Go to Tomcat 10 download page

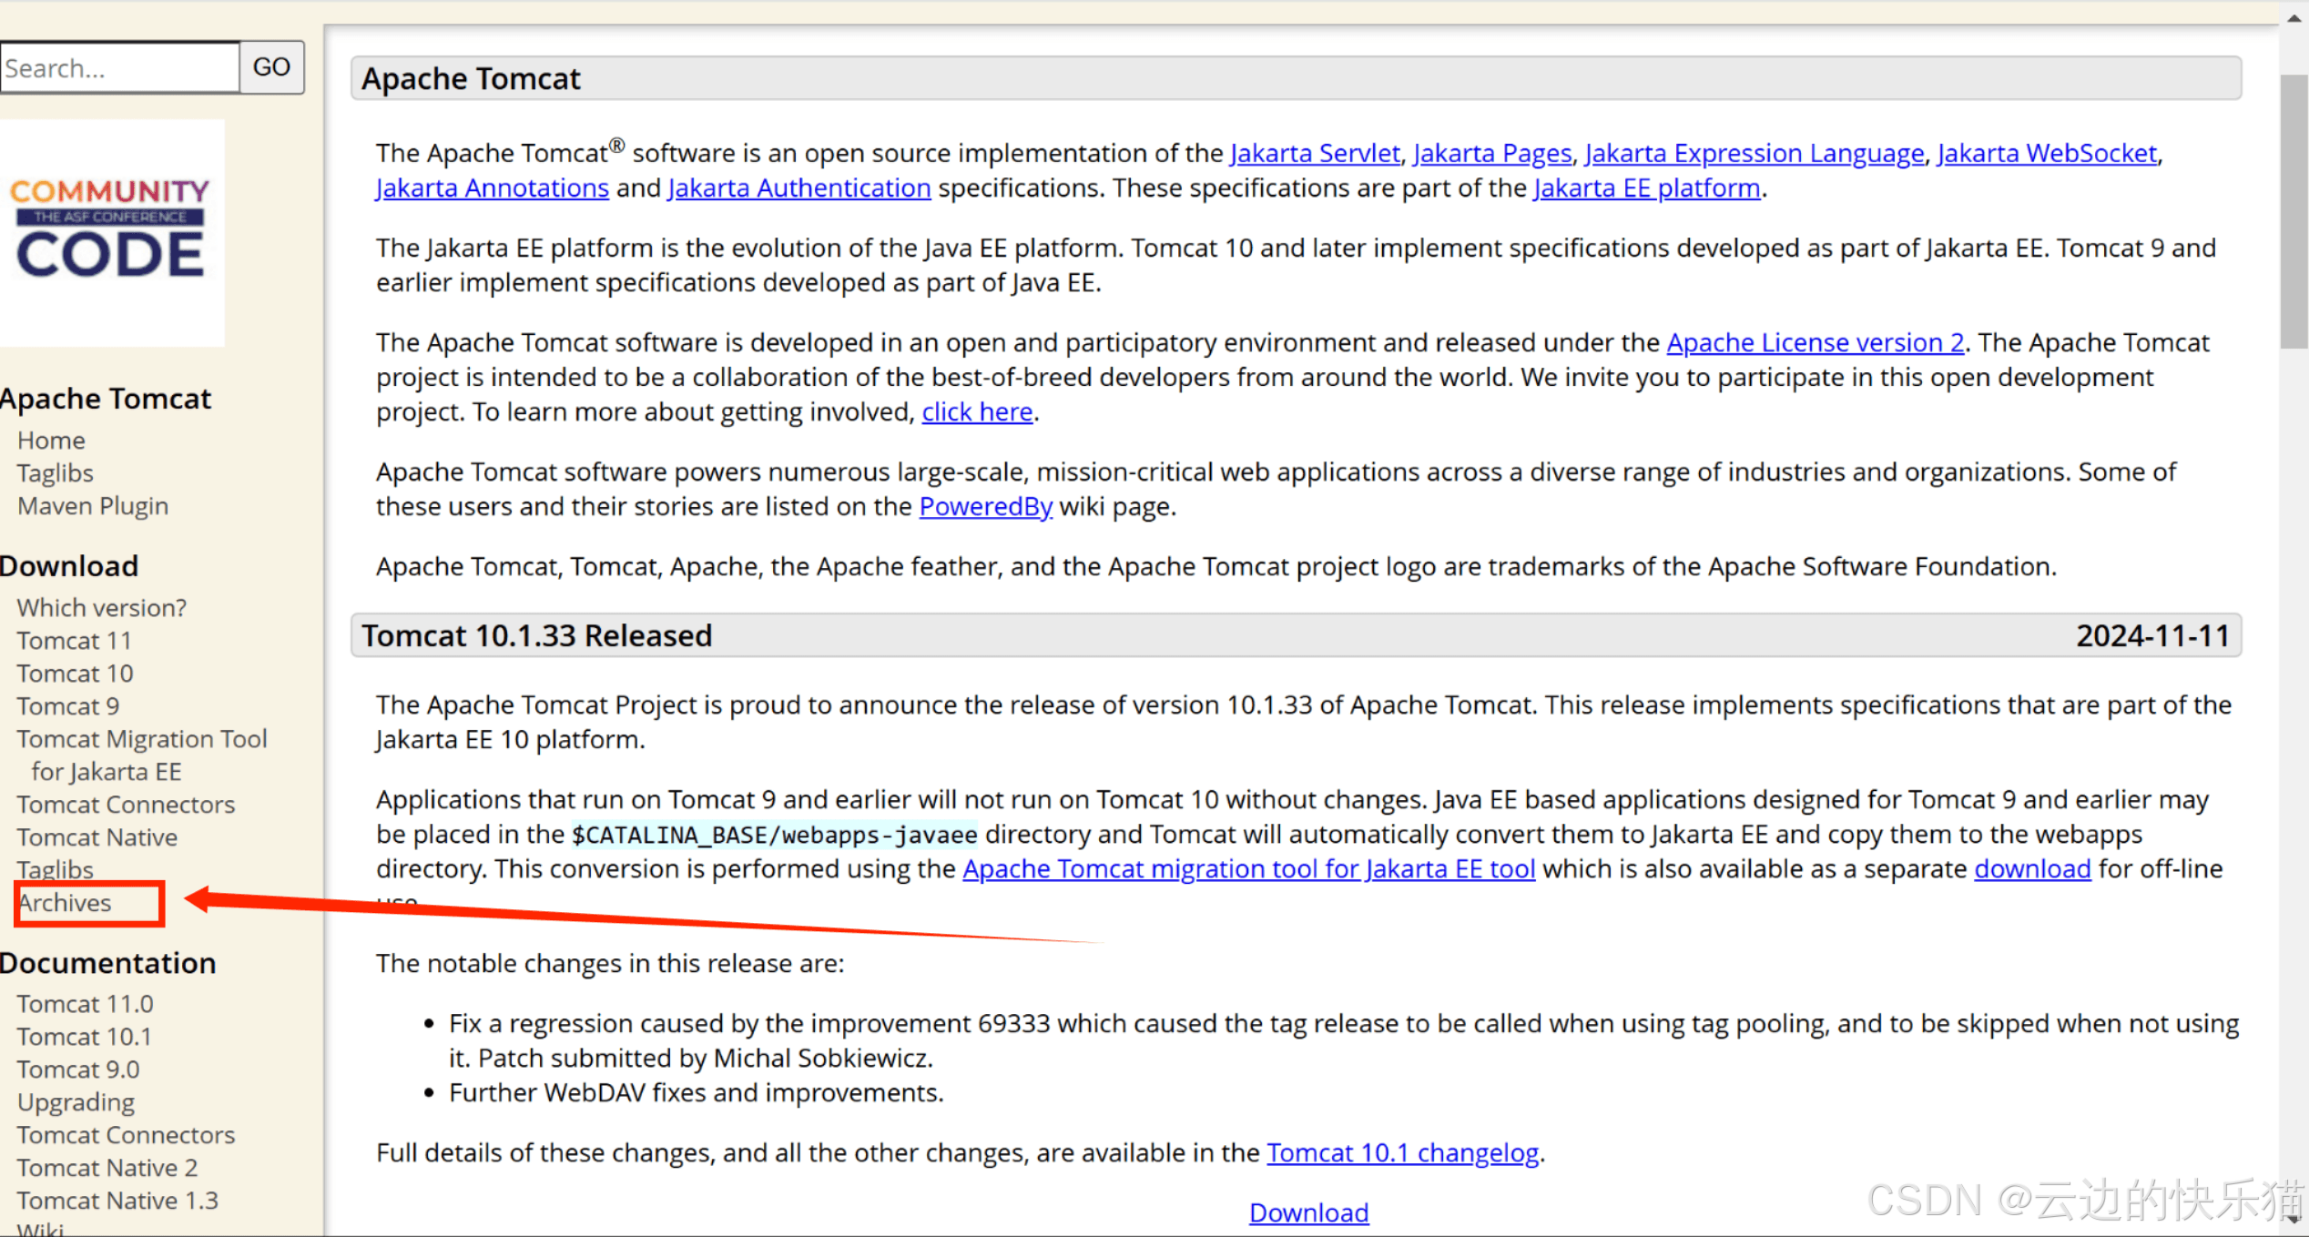[75, 674]
